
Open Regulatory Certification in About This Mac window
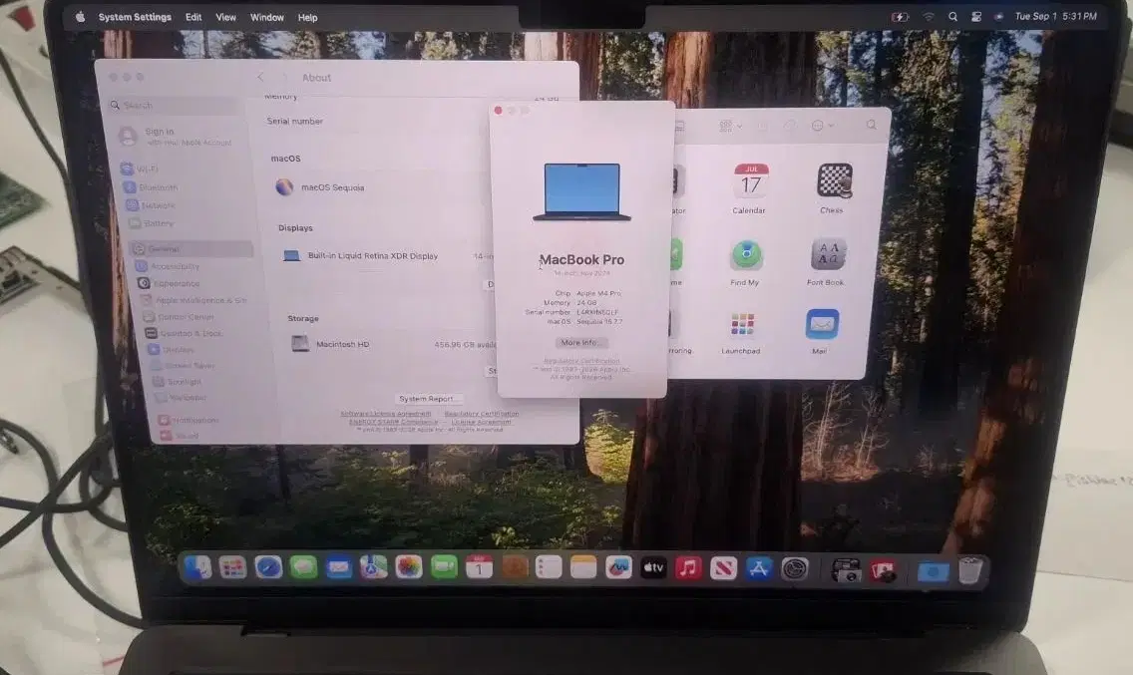[581, 361]
